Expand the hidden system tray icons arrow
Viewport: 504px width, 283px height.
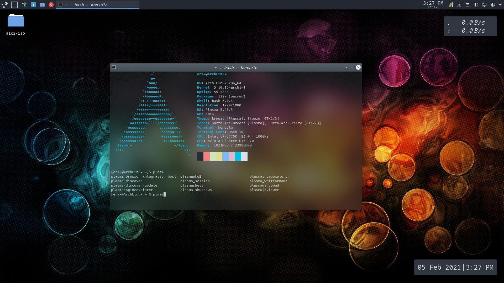(500, 5)
